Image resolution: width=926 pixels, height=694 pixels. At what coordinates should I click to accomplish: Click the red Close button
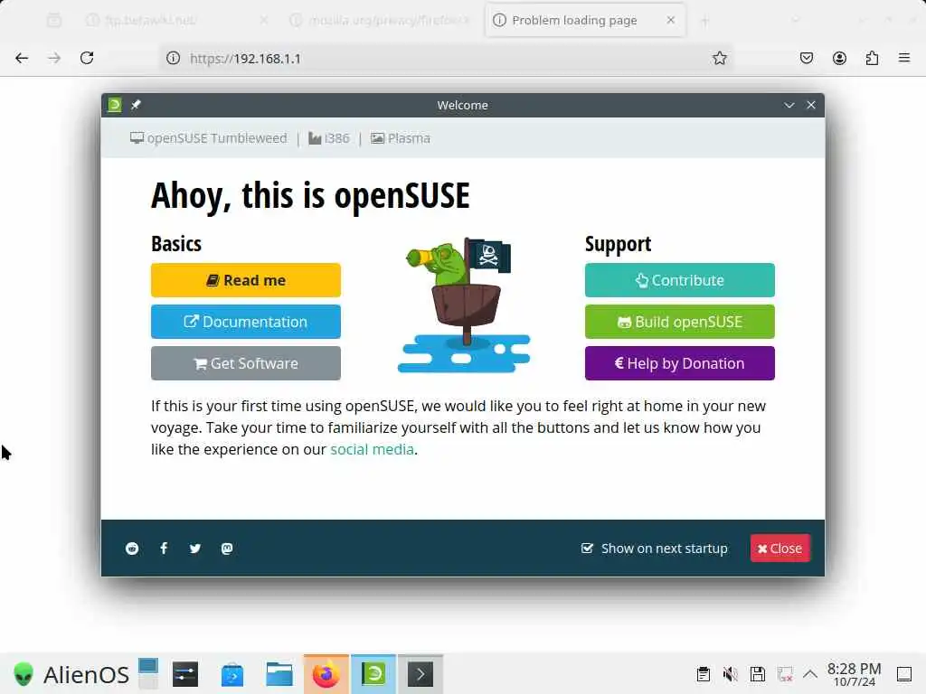pyautogui.click(x=780, y=549)
